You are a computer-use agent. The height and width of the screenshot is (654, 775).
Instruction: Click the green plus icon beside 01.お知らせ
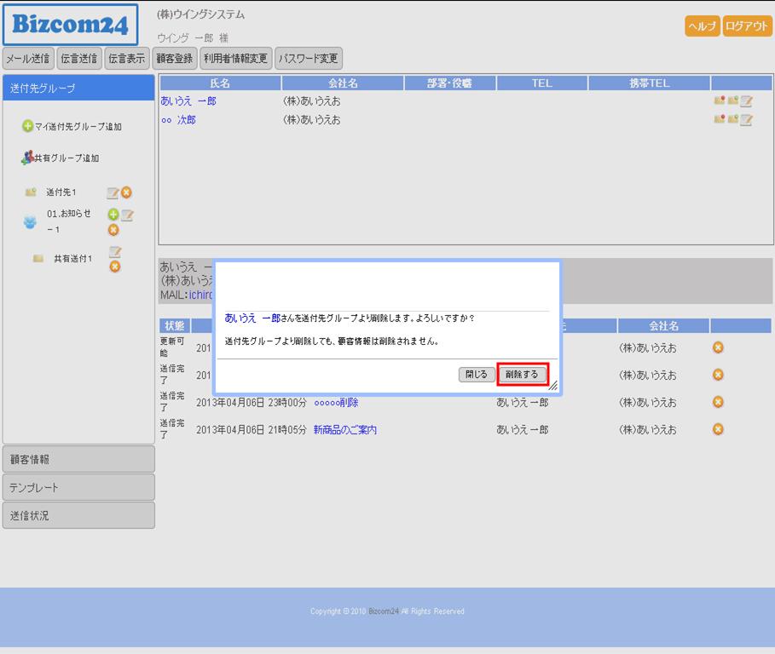pos(113,215)
